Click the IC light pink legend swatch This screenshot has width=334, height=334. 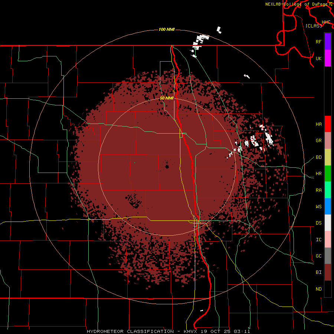[x=328, y=239]
